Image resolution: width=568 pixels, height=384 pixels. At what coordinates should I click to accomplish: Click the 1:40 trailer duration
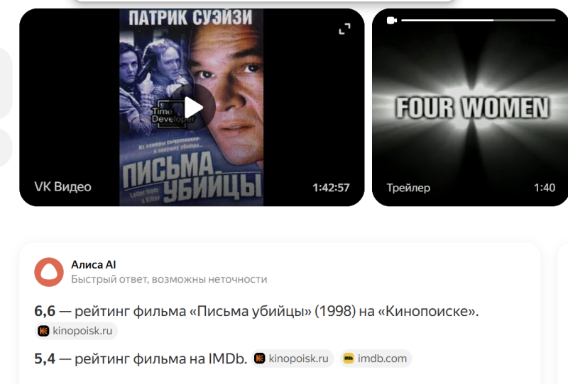545,188
